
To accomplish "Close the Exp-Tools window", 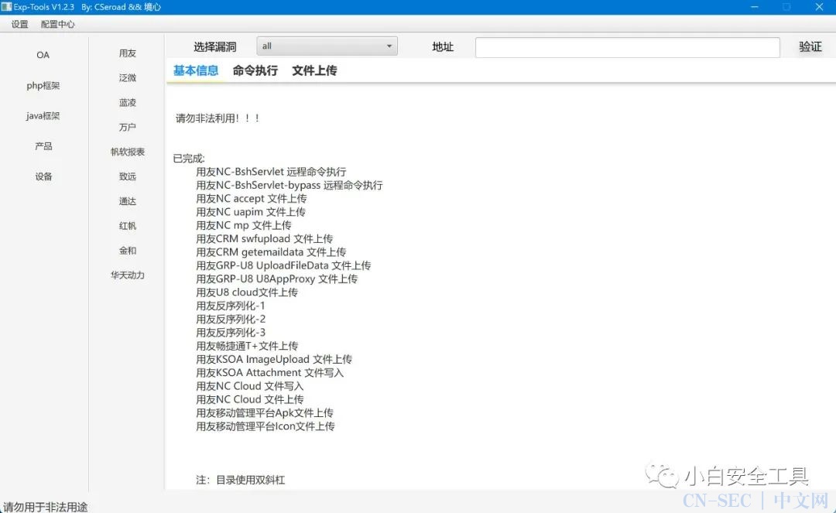I will tap(820, 7).
